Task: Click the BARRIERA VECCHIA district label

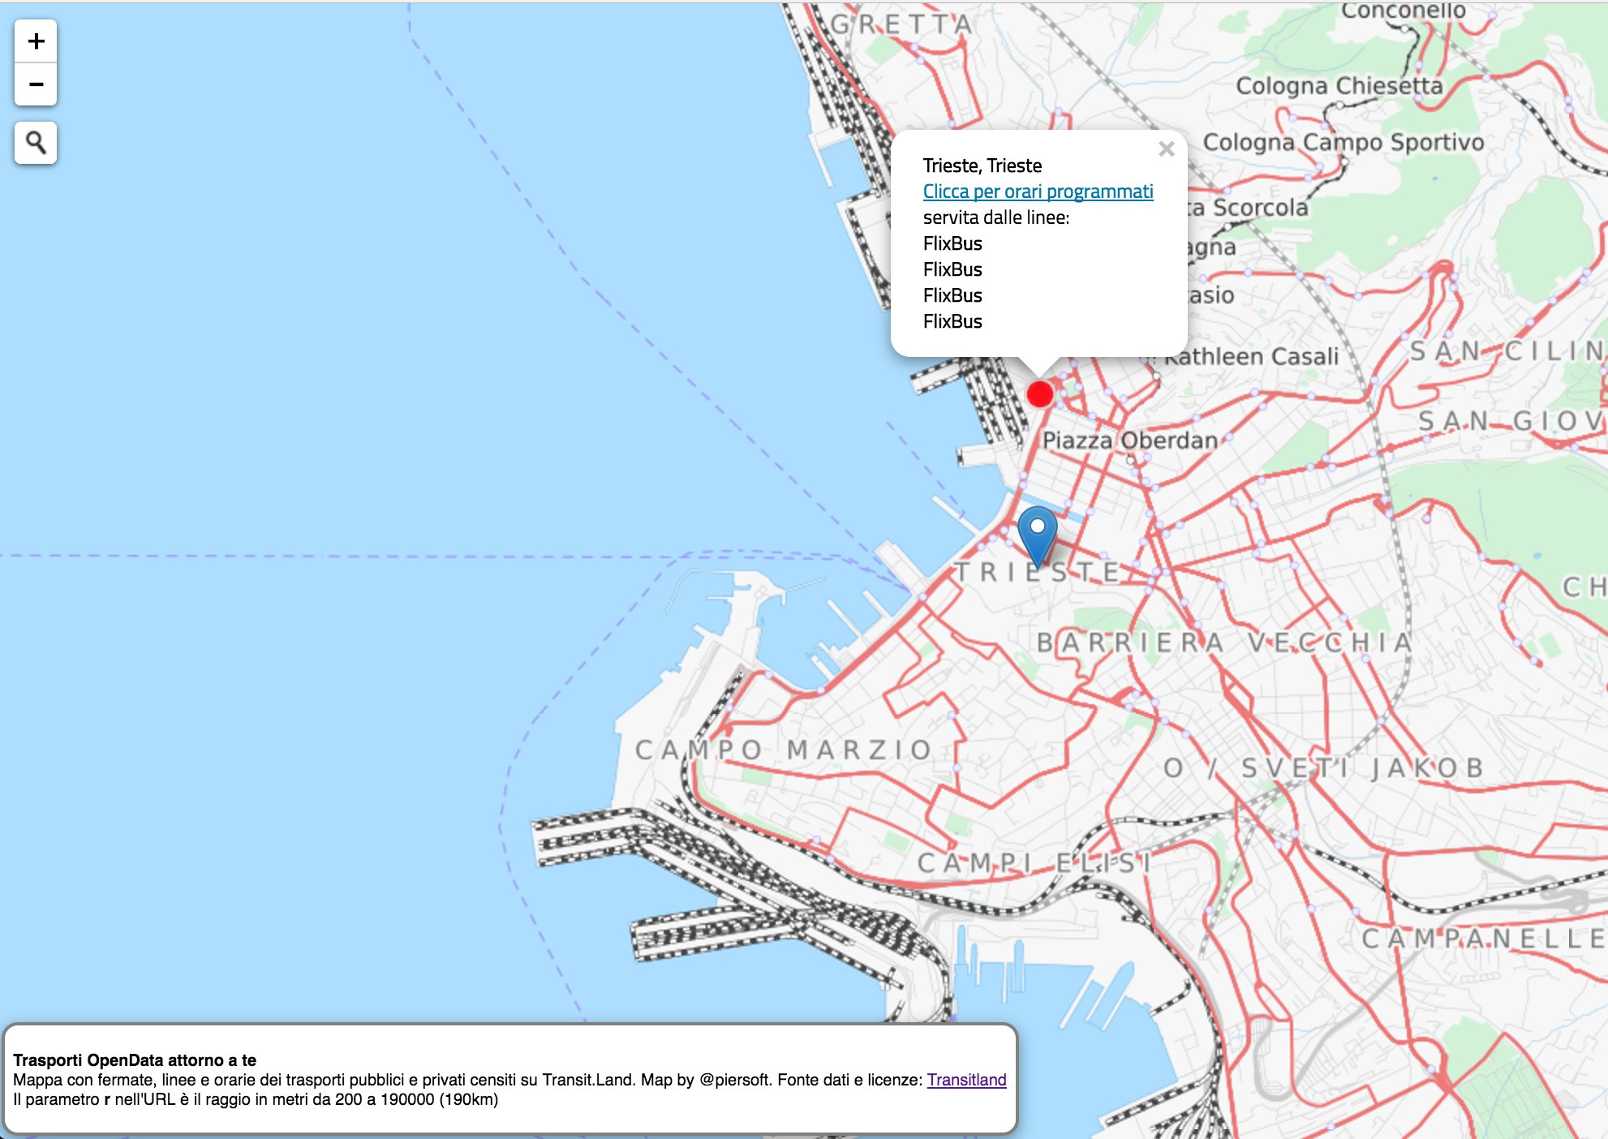Action: coord(1224,643)
